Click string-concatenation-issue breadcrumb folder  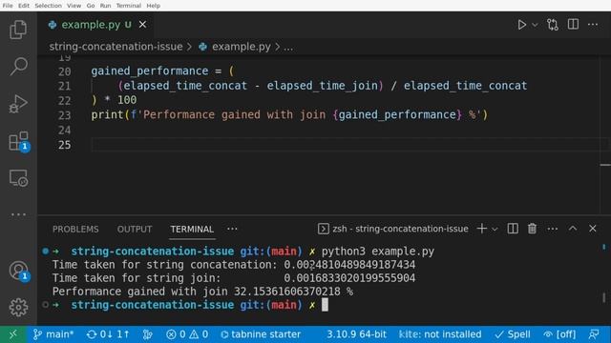point(116,47)
